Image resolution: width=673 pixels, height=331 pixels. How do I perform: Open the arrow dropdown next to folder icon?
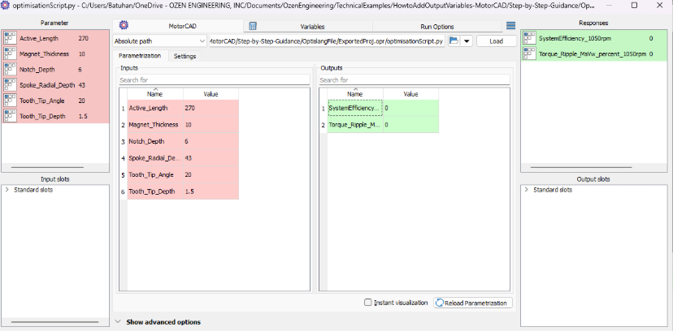467,41
